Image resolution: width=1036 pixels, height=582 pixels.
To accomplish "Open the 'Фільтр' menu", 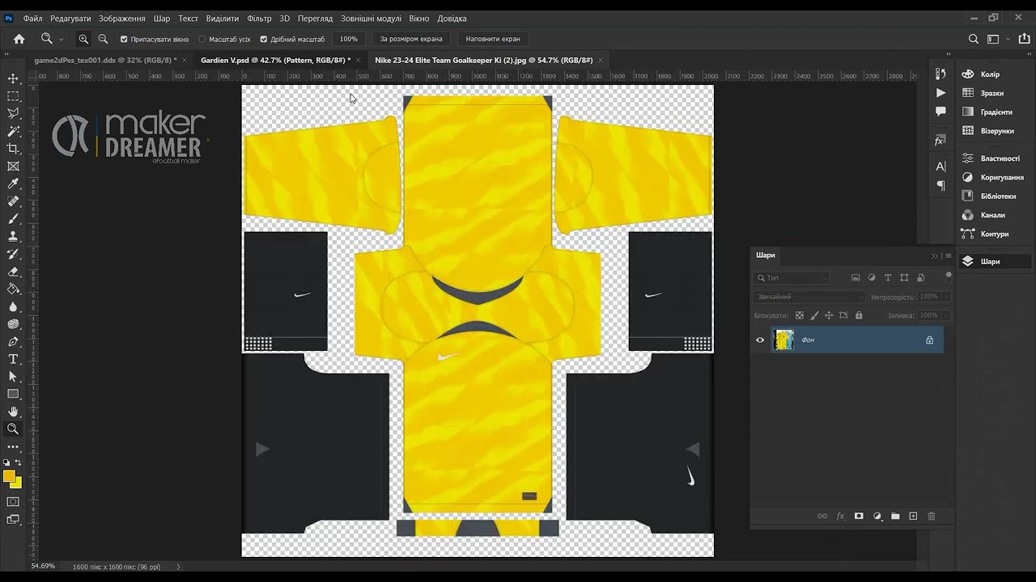I will click(259, 18).
